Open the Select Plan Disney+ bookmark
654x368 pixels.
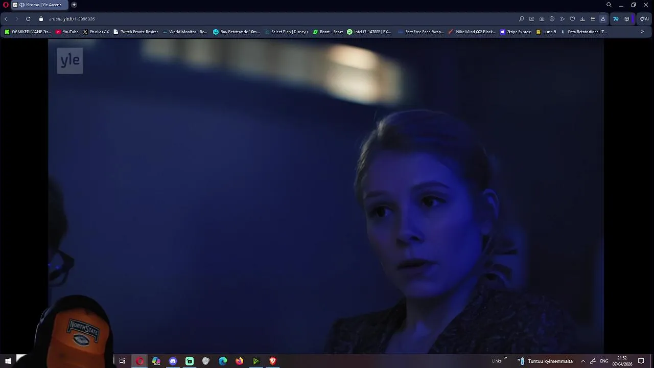point(287,32)
